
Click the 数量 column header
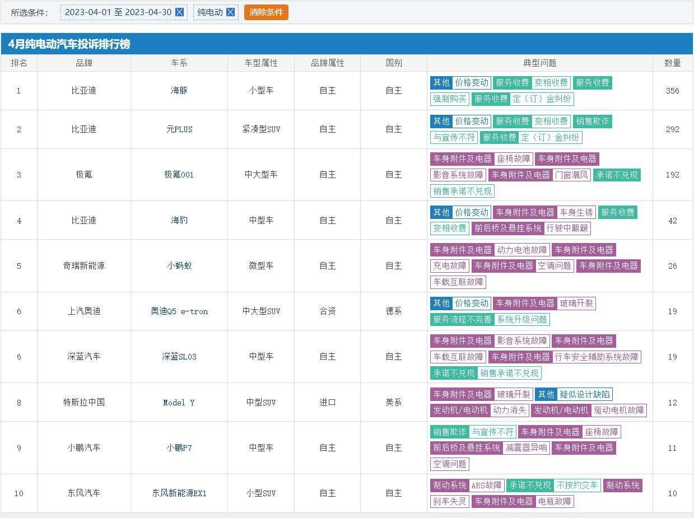click(x=673, y=63)
